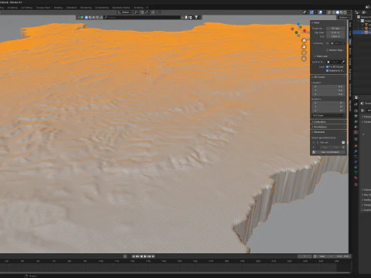This screenshot has height=278, width=371.
Task: Open Modifiers wrench properties tab
Action: pyautogui.click(x=356, y=151)
